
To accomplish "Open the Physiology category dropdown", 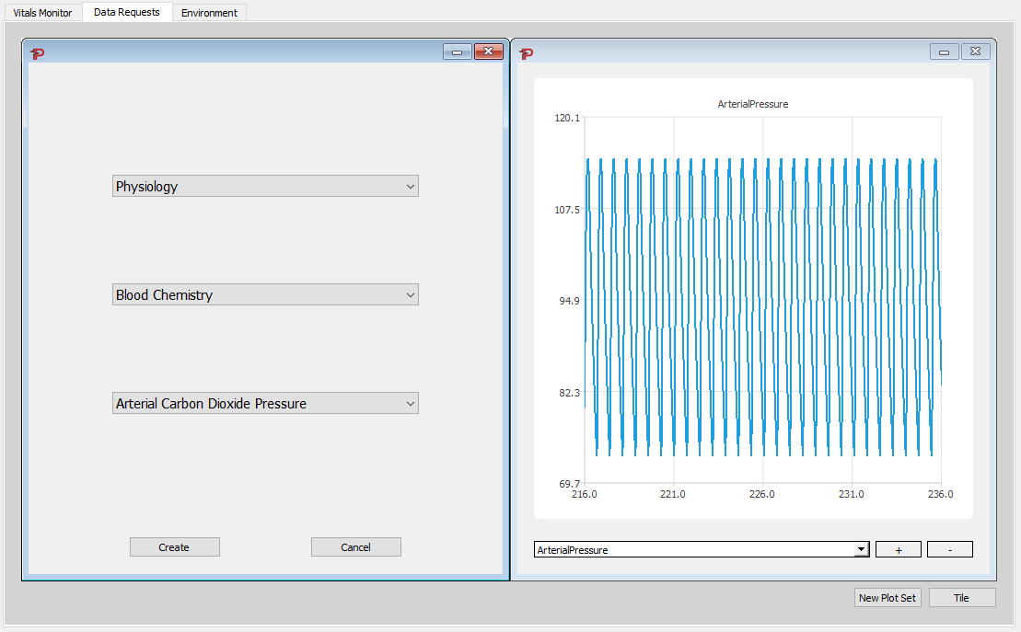I will [265, 186].
